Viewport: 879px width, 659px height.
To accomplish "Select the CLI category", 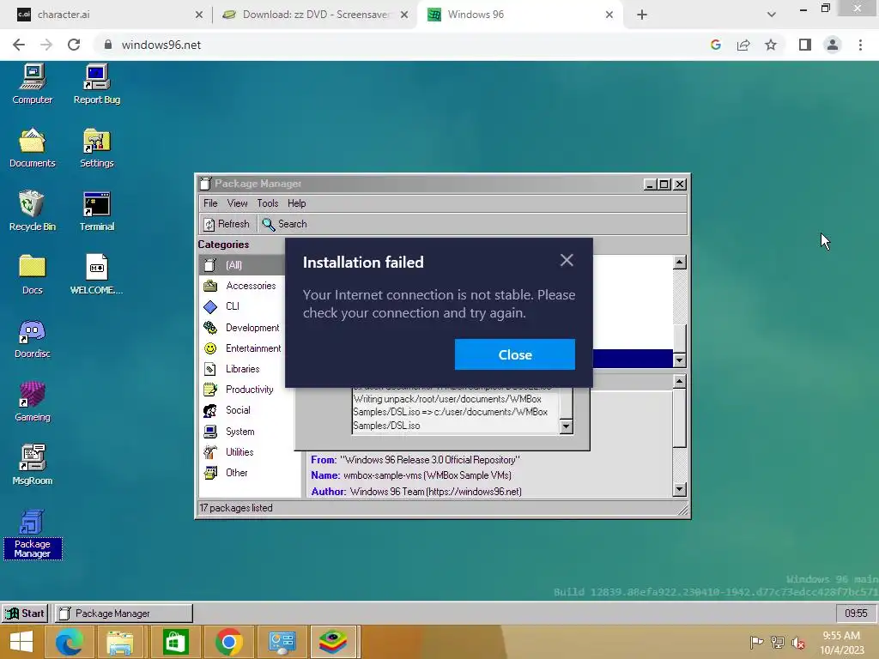I will coord(242,306).
